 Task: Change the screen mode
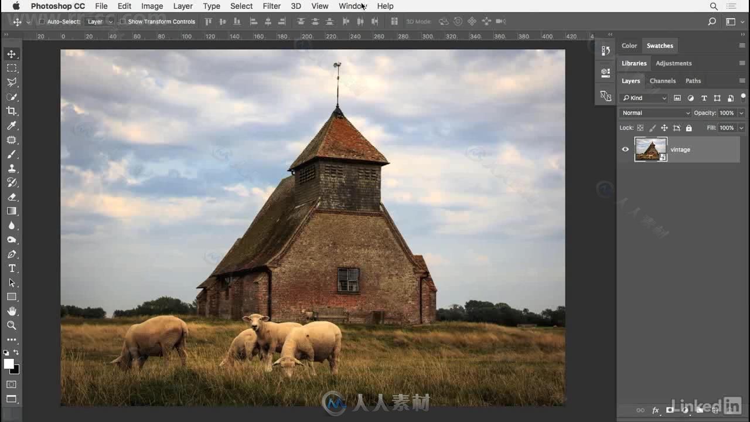coord(12,399)
